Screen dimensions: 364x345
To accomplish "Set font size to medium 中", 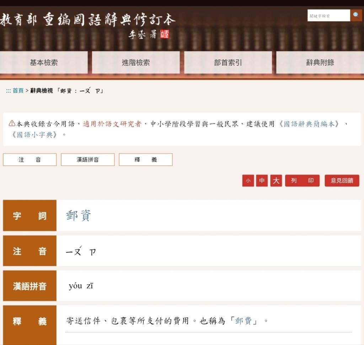I will pos(262,180).
